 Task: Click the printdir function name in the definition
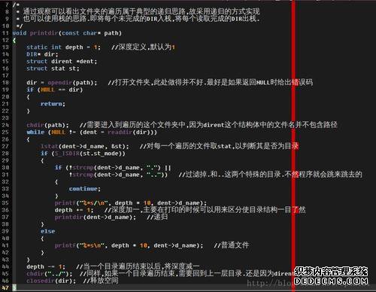44,33
